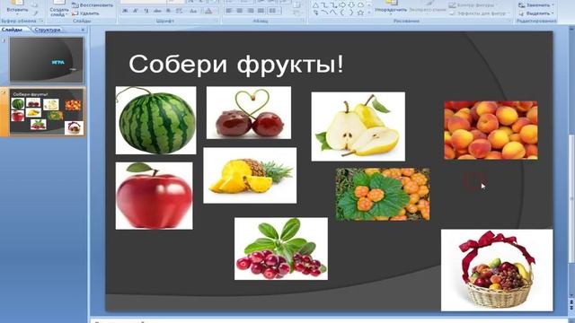
Task: Switch to the Структура tab
Action: click(48, 30)
